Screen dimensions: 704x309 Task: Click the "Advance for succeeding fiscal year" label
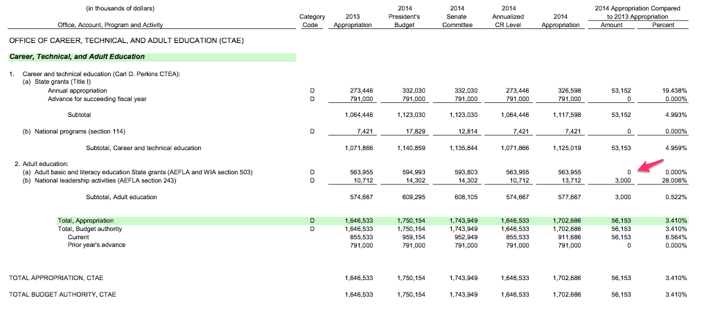[97, 99]
